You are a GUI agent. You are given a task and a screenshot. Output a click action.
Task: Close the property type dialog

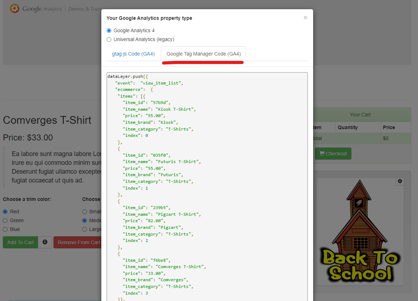click(305, 18)
